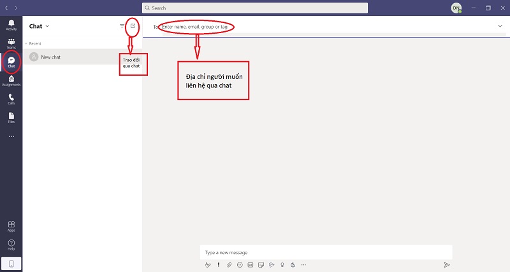Collapse the Recent chats group
Viewport: 510px width, 272px height.
(26, 43)
